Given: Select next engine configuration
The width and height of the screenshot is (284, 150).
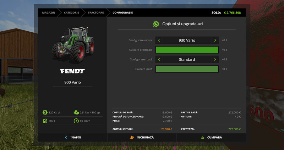Looking at the screenshot, I should click(x=215, y=41).
